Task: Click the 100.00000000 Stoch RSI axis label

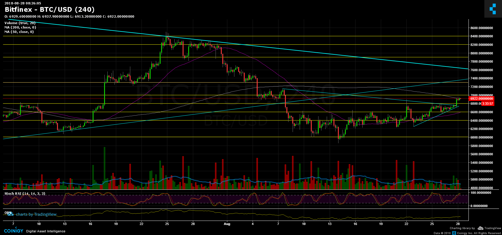Action: click(x=481, y=193)
